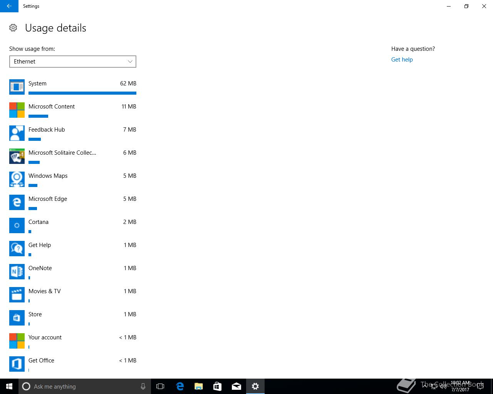Open File Explorer from the taskbar
The height and width of the screenshot is (394, 493).
point(198,386)
